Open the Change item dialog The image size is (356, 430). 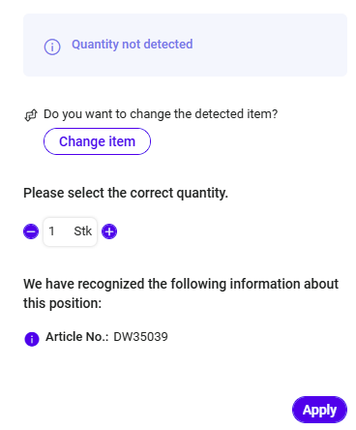point(97,141)
